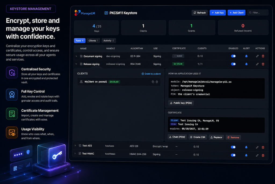
Task: Edit the Test AES key
Action: coord(257,147)
